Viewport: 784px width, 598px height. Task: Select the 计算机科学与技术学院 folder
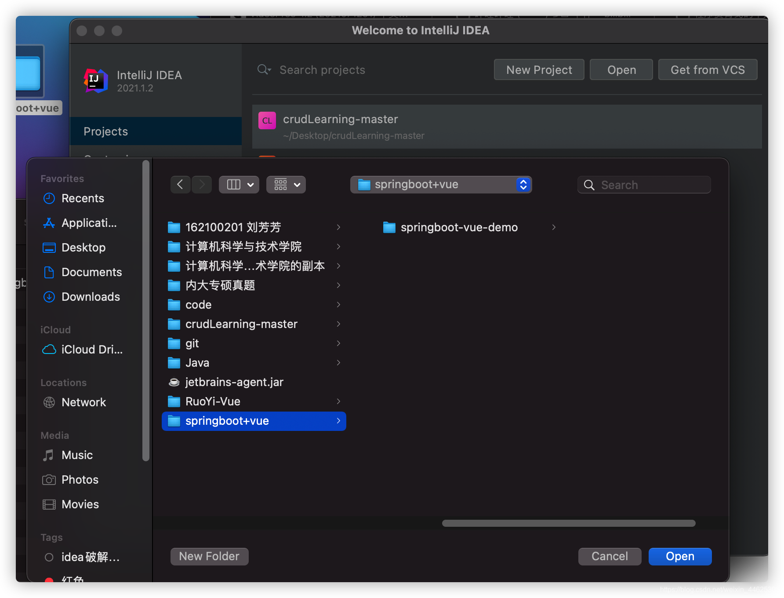tap(254, 247)
